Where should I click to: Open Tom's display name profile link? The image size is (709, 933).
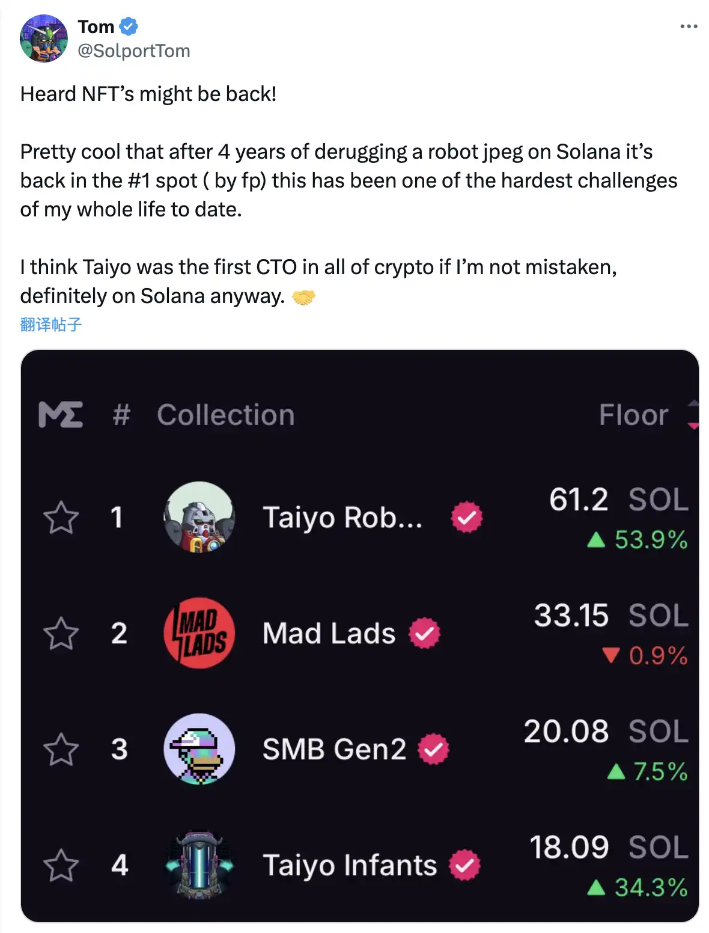(x=96, y=27)
